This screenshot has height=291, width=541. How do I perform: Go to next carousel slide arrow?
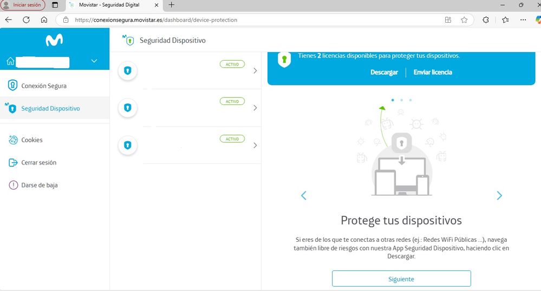click(x=499, y=196)
